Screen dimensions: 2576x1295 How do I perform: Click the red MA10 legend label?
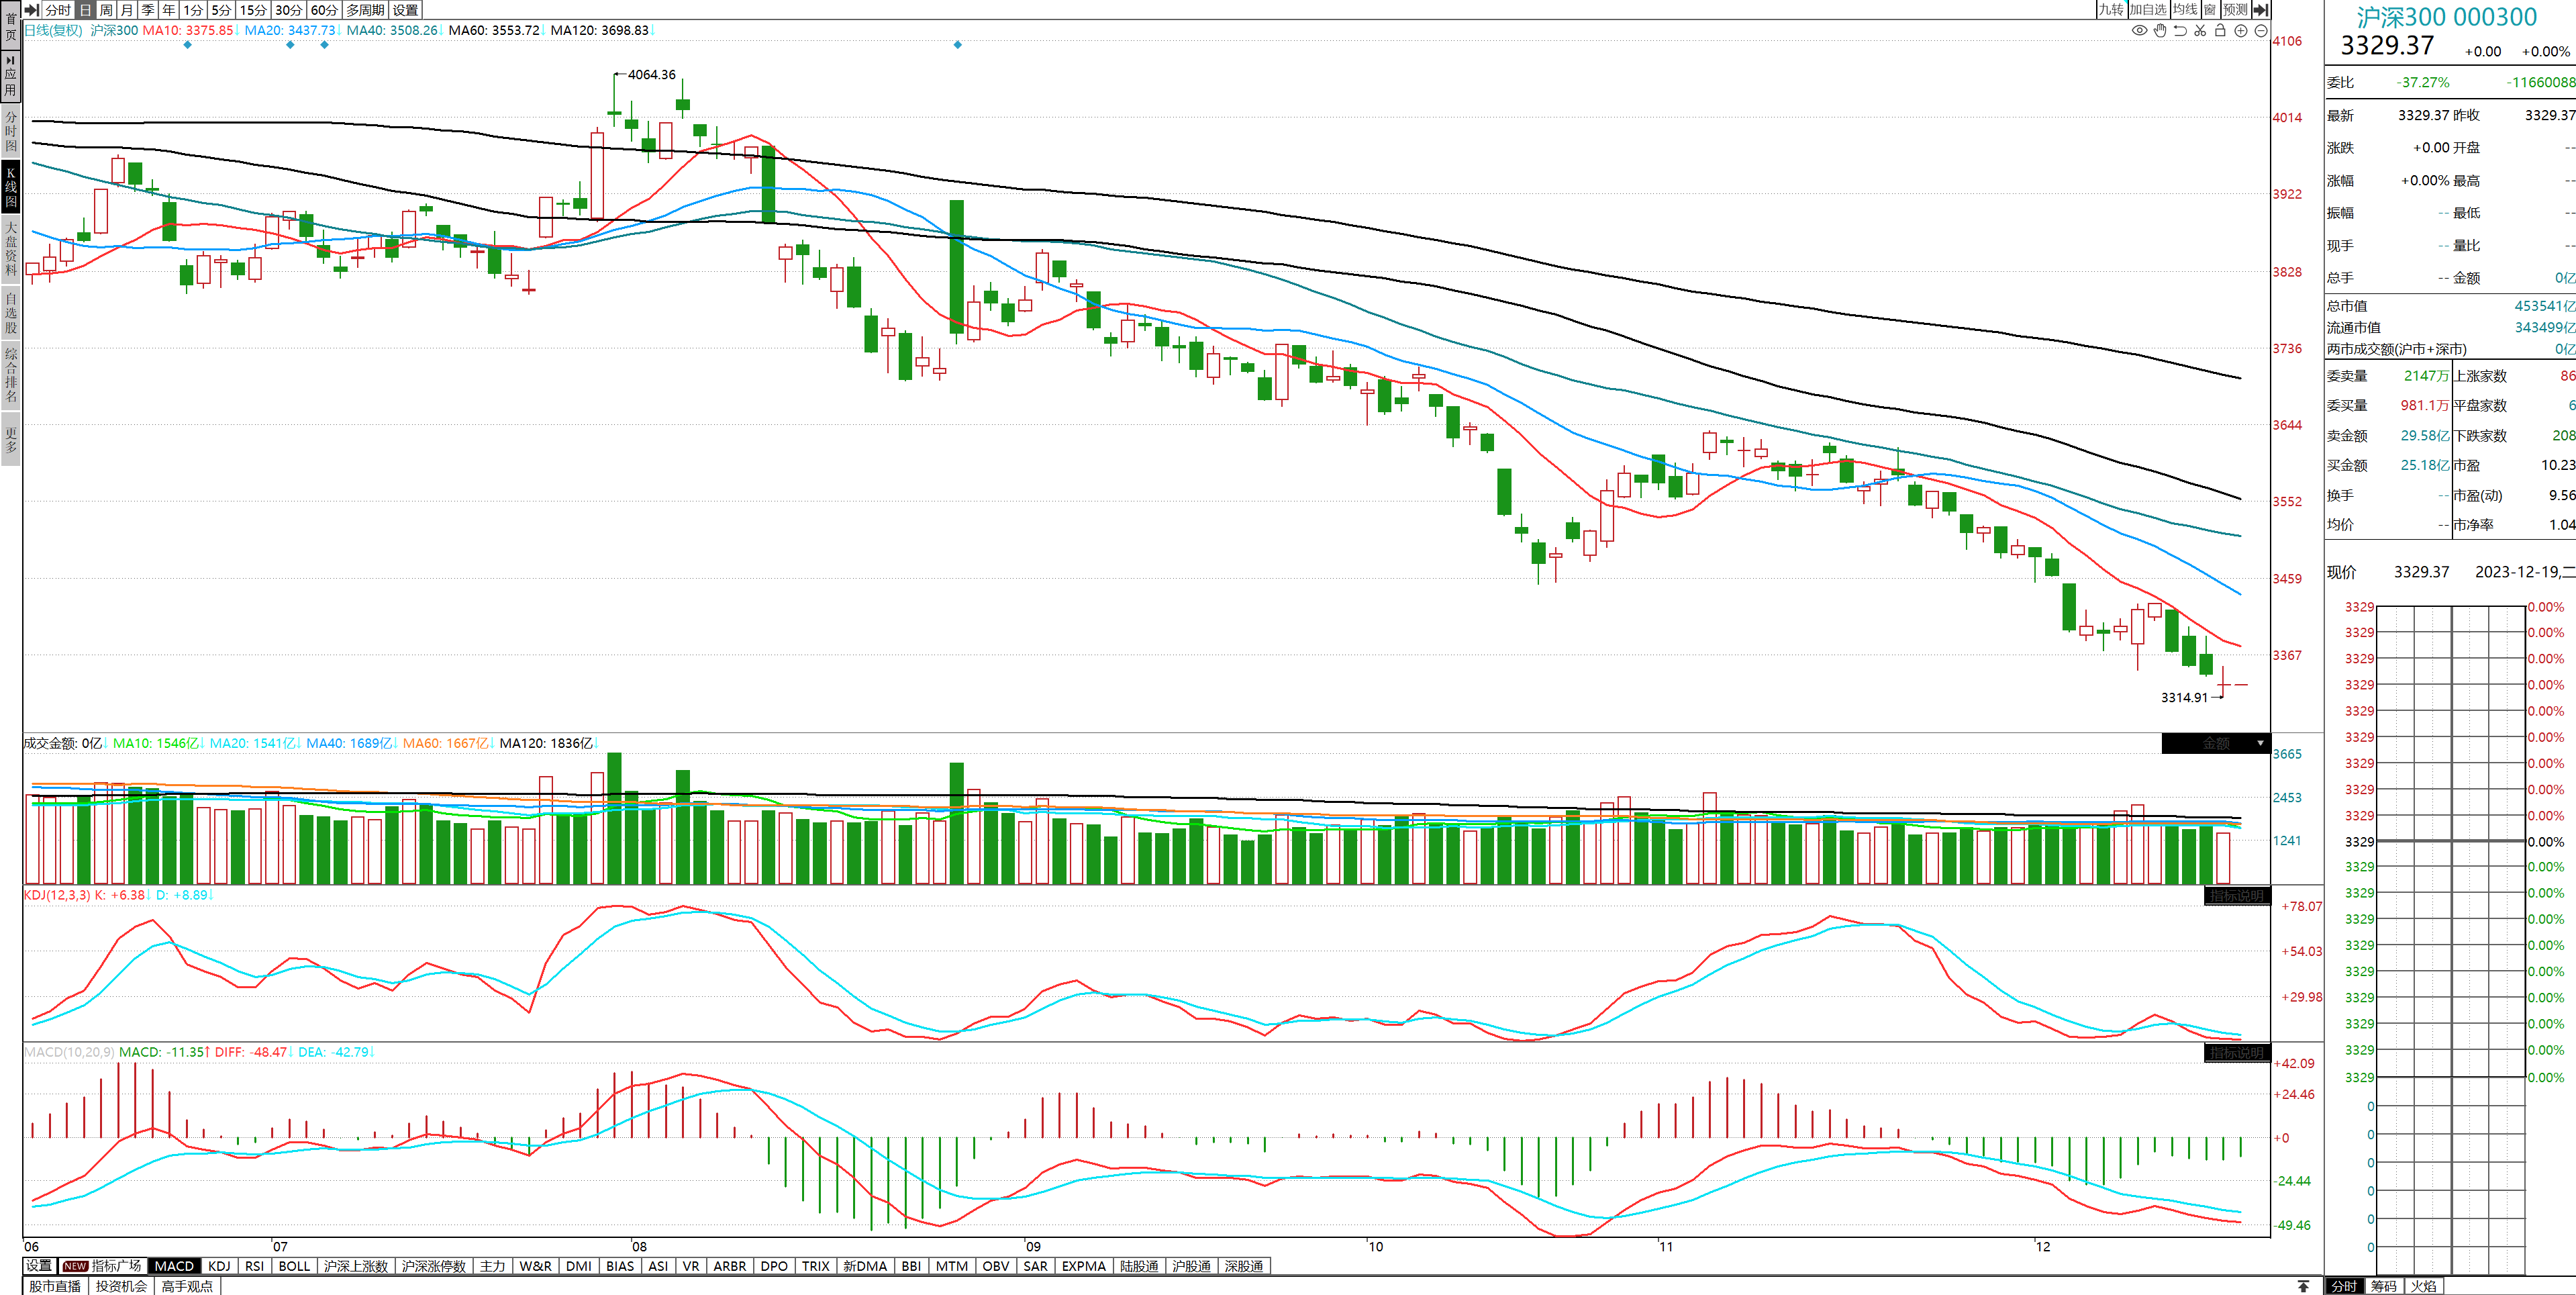[x=187, y=30]
